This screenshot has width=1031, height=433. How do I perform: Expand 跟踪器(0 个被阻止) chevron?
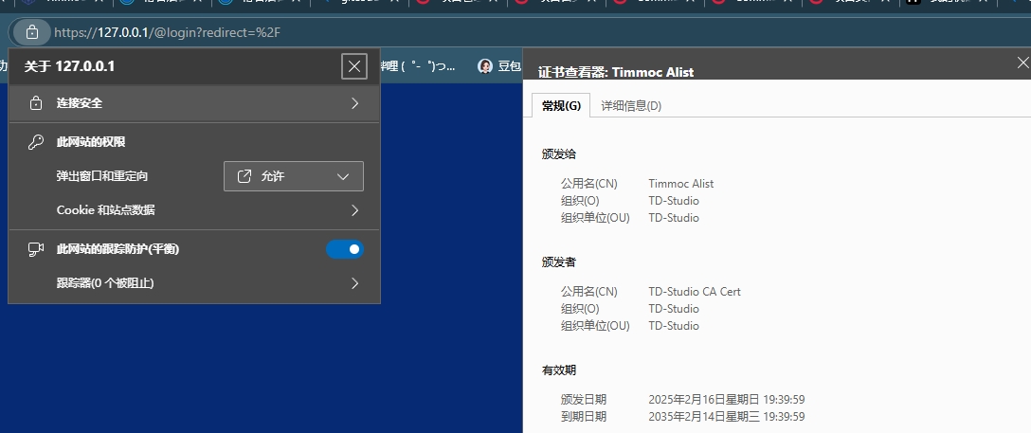[x=355, y=283]
